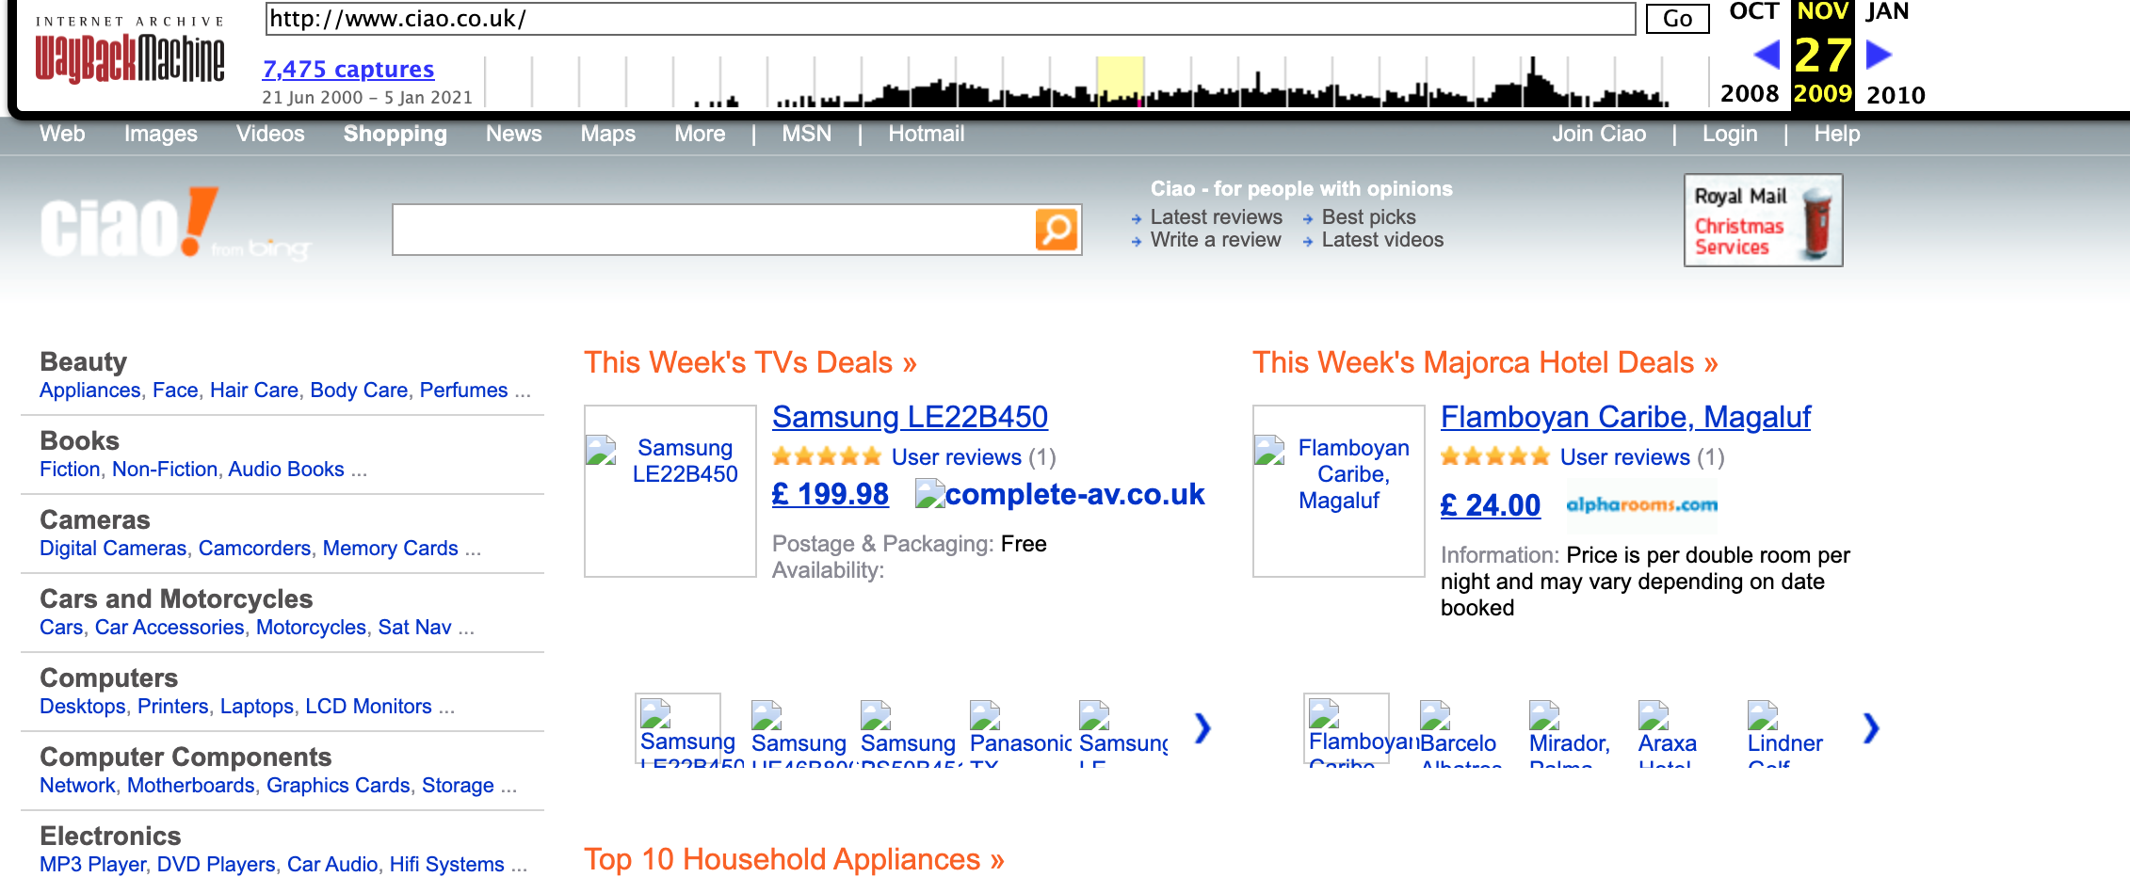Click the Flamboyan Caribe hotel image

pos(1339,490)
